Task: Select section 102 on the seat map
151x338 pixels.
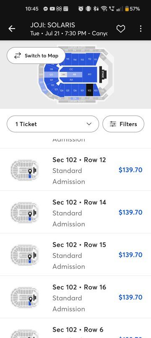Action: pos(89,90)
